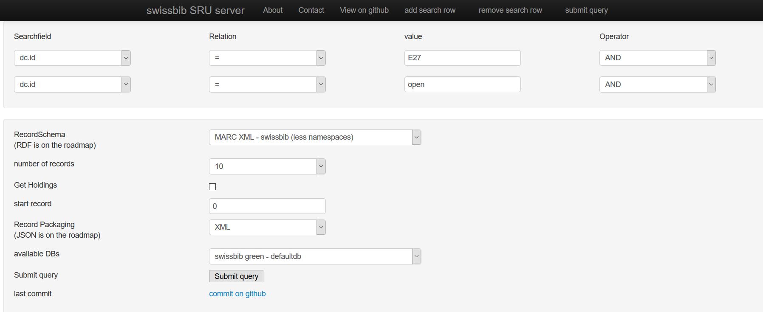
Task: Click the 'RecordSchema' label text
Action: [x=40, y=135]
